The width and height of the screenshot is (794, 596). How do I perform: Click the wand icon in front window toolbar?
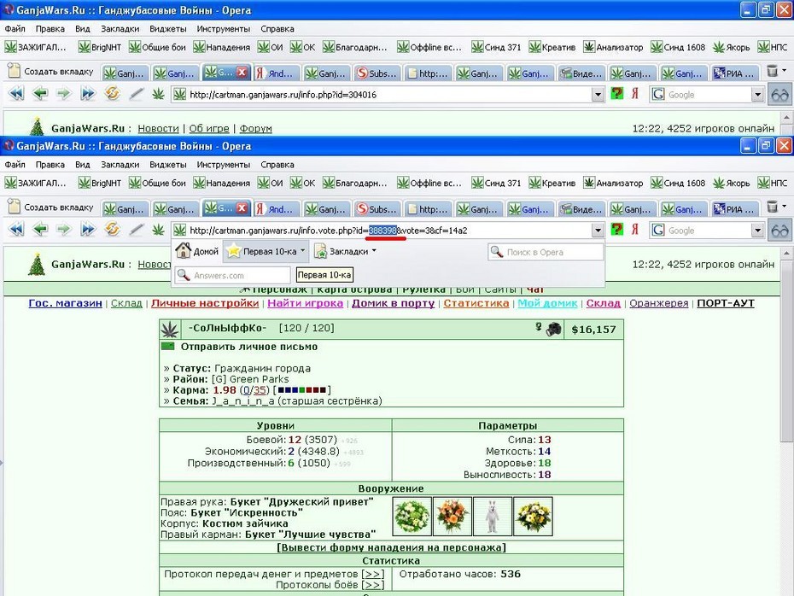coord(136,230)
